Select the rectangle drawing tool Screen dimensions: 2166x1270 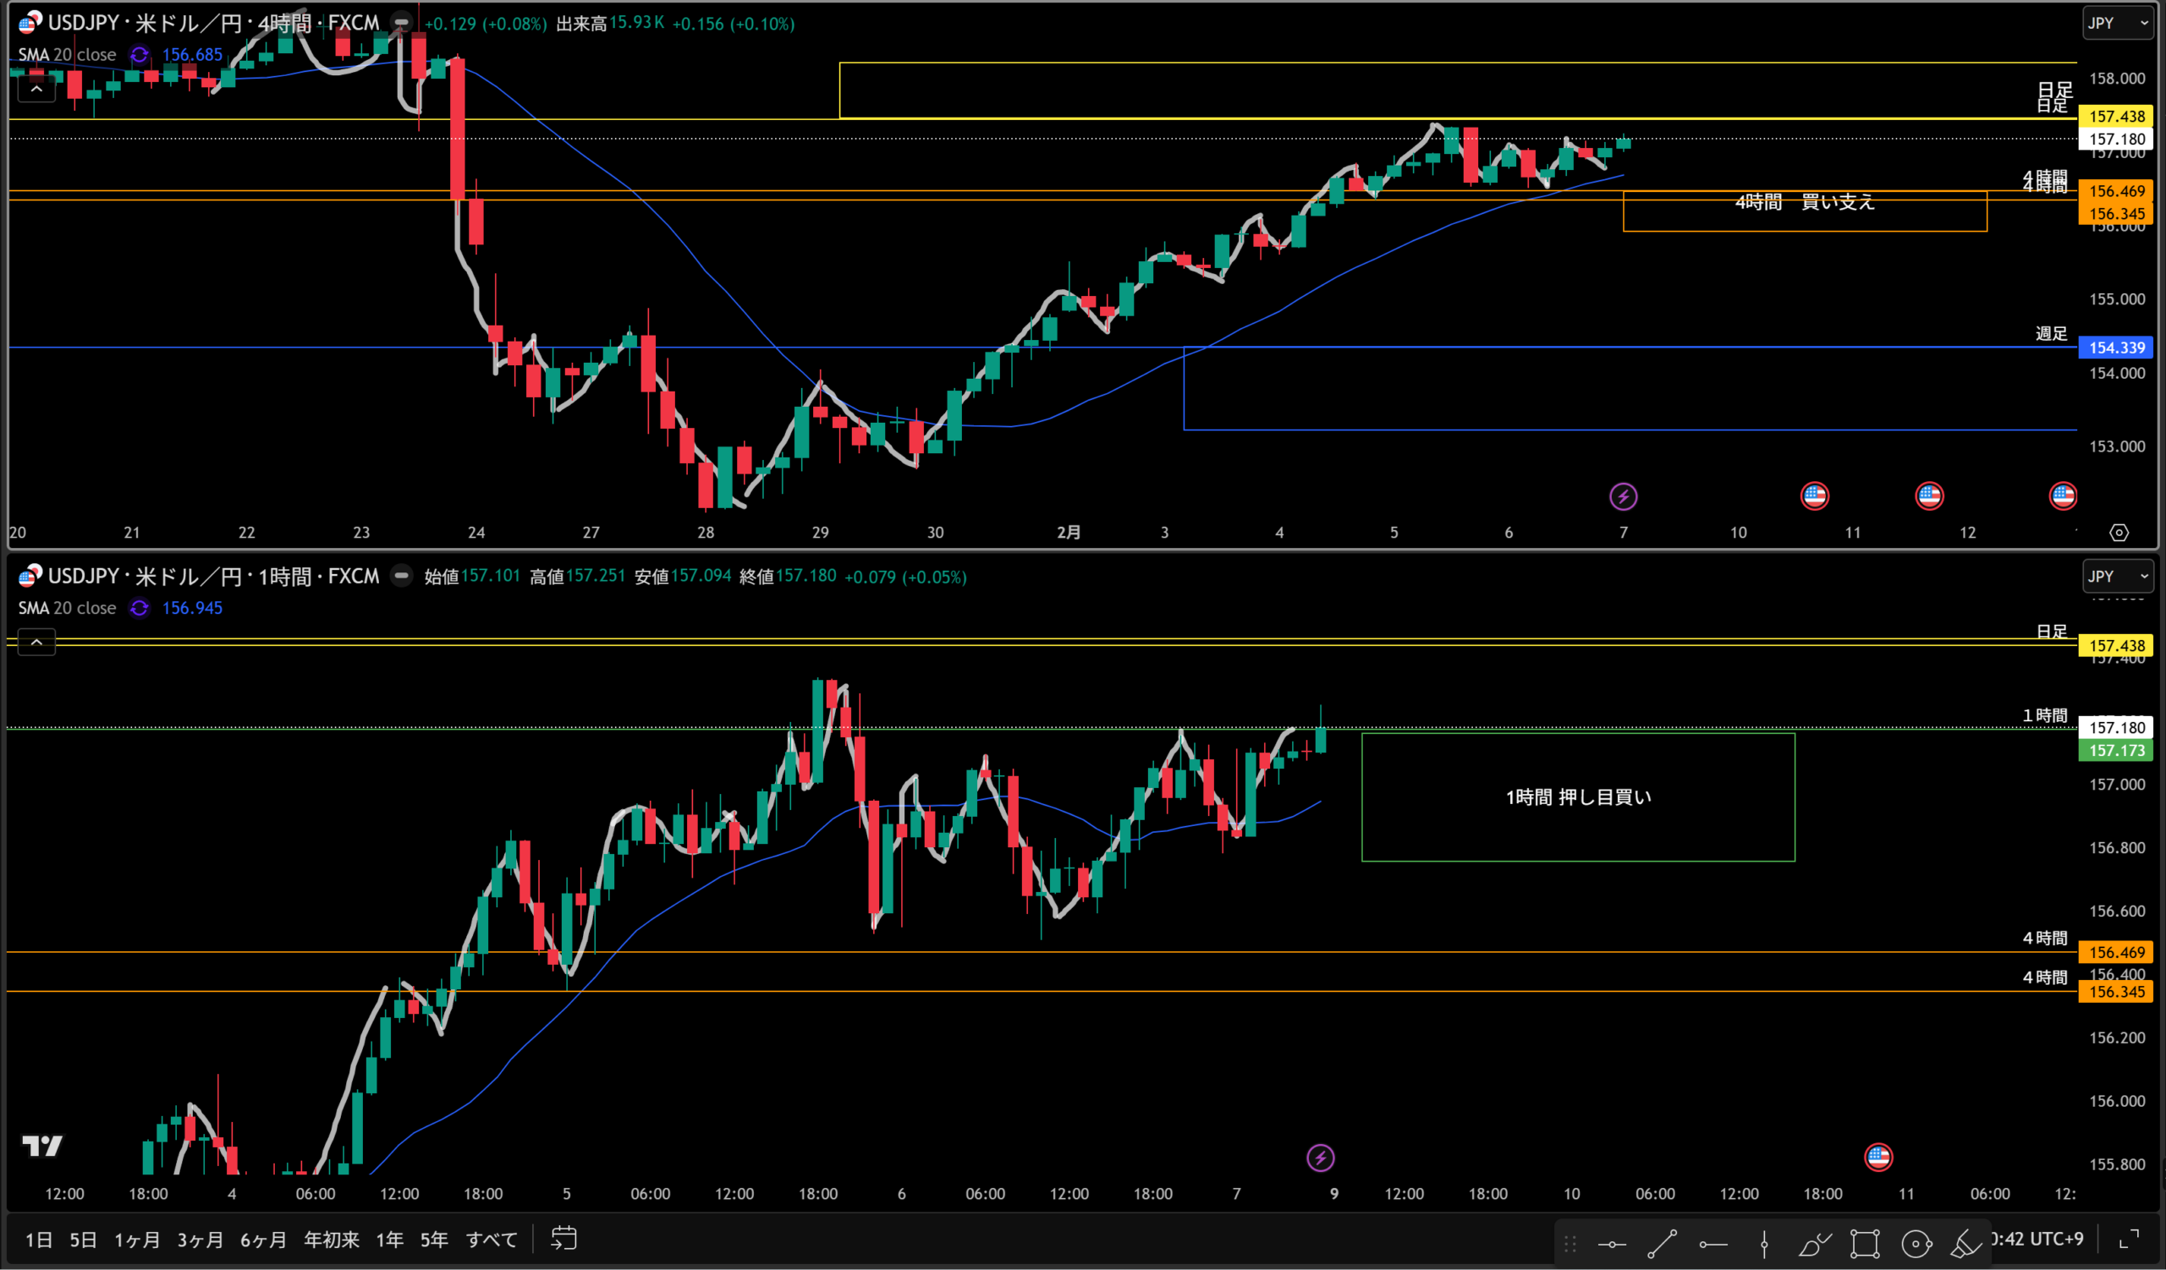click(x=1865, y=1244)
